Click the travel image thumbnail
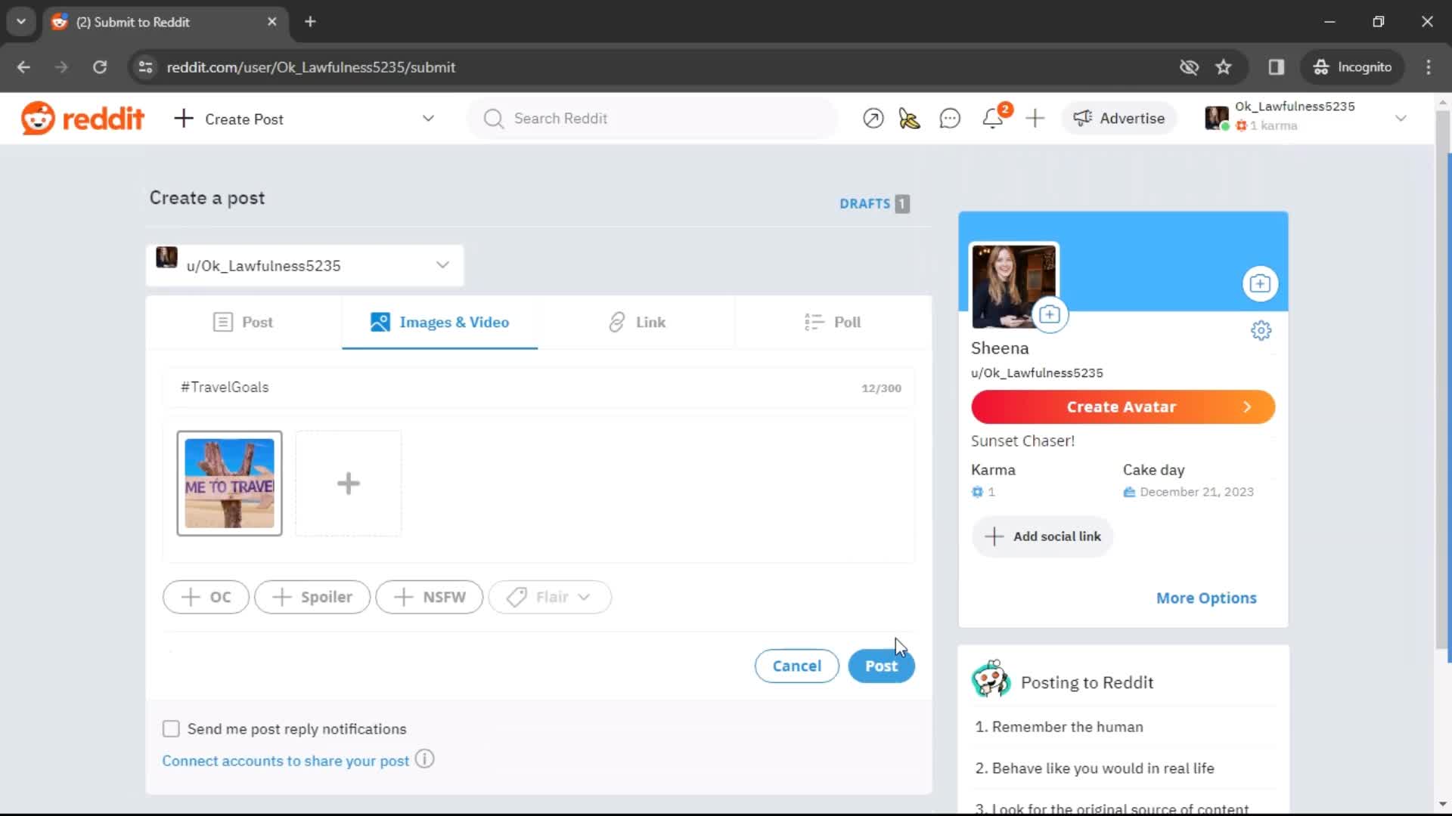 click(x=228, y=484)
